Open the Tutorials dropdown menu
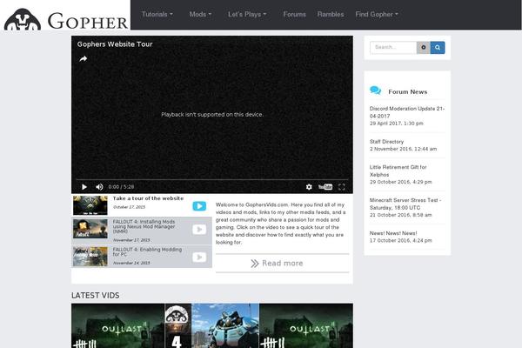The image size is (522, 348). (x=157, y=14)
